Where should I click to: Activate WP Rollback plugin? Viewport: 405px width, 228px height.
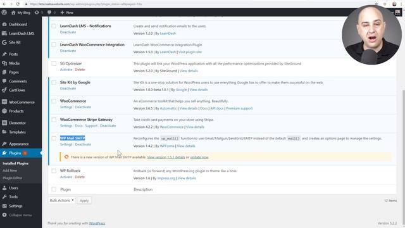pyautogui.click(x=66, y=177)
